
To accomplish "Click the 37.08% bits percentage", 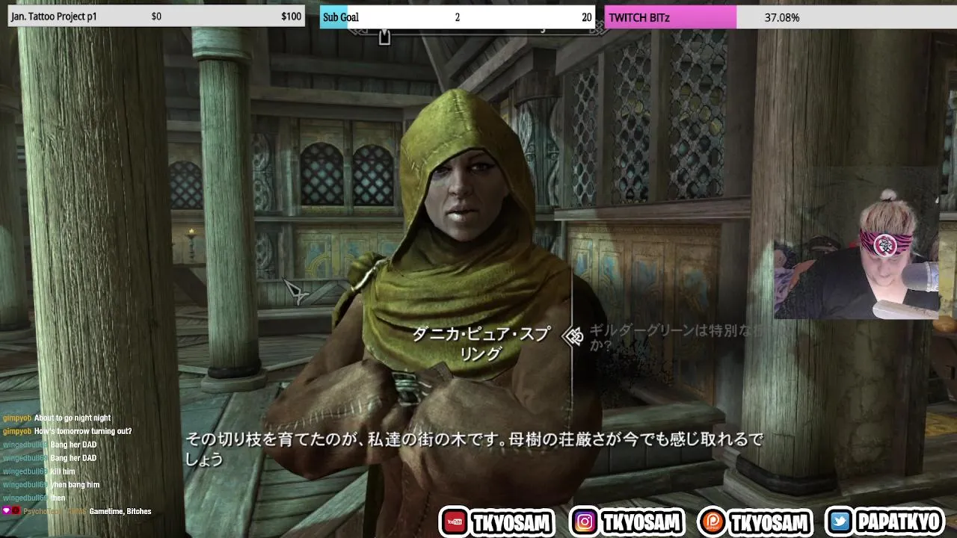I will 782,17.
